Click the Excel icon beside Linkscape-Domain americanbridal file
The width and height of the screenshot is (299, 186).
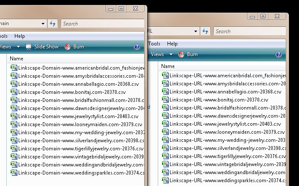coord(14,68)
